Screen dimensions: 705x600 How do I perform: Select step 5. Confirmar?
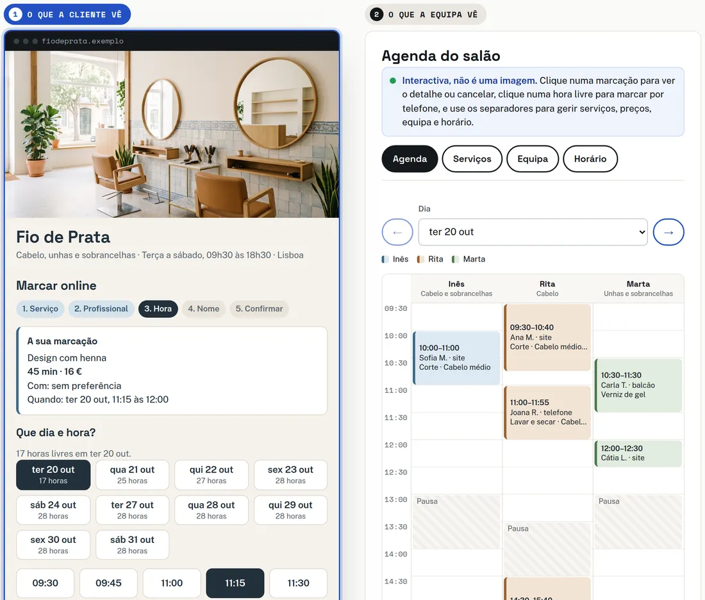pos(260,308)
